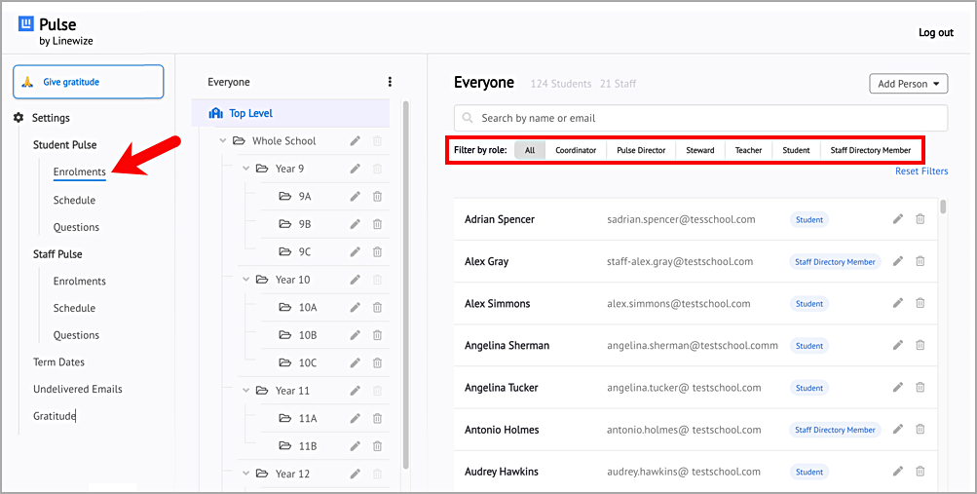Click Alex Gray's Staff Directory Member tag
The height and width of the screenshot is (494, 977).
(835, 262)
